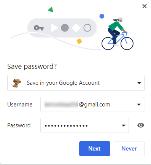This screenshot has width=151, height=165.
Task: Click the key icon in the illustration
Action: [x=39, y=28]
